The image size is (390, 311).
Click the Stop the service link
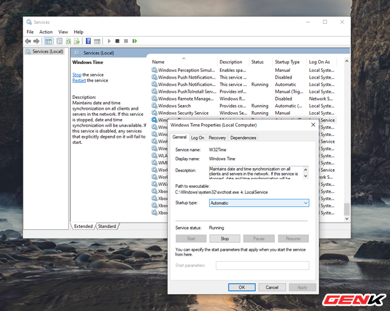(77, 74)
